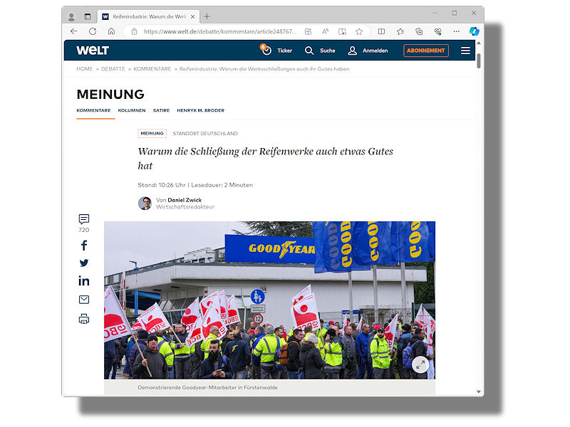Open the favorites list icon
Screen dimensions: 570x427
click(x=400, y=31)
